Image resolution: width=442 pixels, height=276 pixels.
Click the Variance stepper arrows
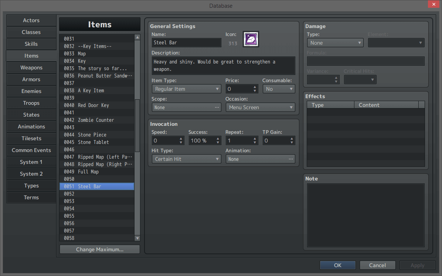[x=336, y=80]
